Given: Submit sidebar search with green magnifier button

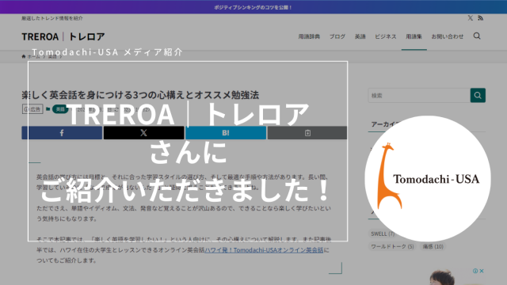Looking at the screenshot, I should (478, 95).
